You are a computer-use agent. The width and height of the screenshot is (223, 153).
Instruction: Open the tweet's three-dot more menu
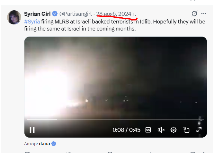pos(204,14)
